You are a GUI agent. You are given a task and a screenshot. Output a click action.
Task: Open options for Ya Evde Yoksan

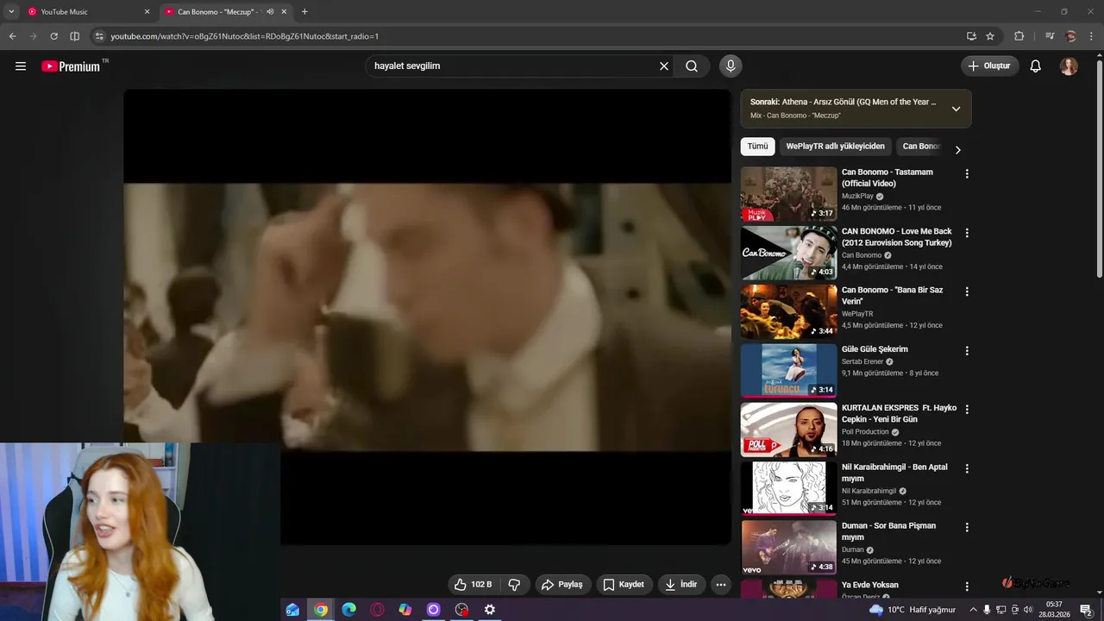coord(967,586)
